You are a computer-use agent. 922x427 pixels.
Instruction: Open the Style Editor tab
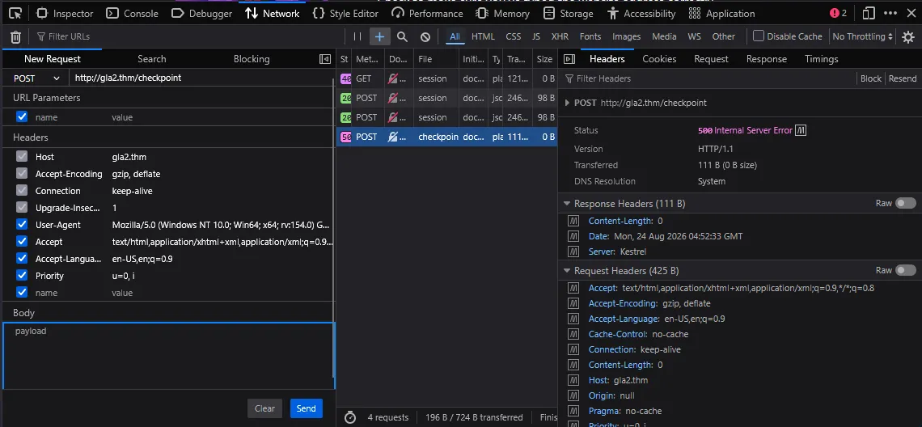(345, 13)
